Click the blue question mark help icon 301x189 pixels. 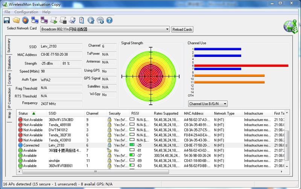click(x=110, y=20)
